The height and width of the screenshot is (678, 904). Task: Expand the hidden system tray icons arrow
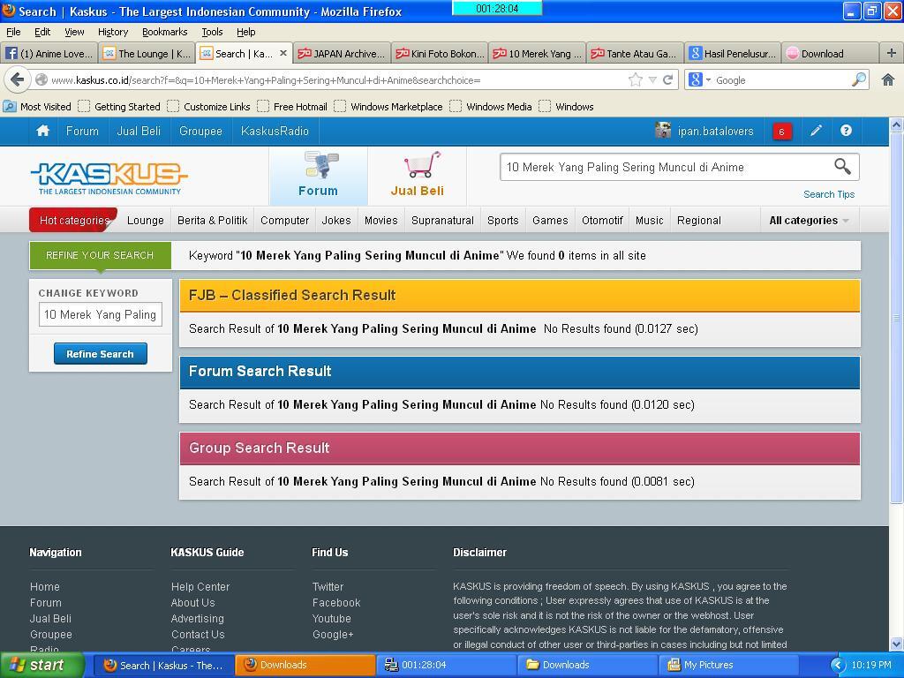point(837,666)
